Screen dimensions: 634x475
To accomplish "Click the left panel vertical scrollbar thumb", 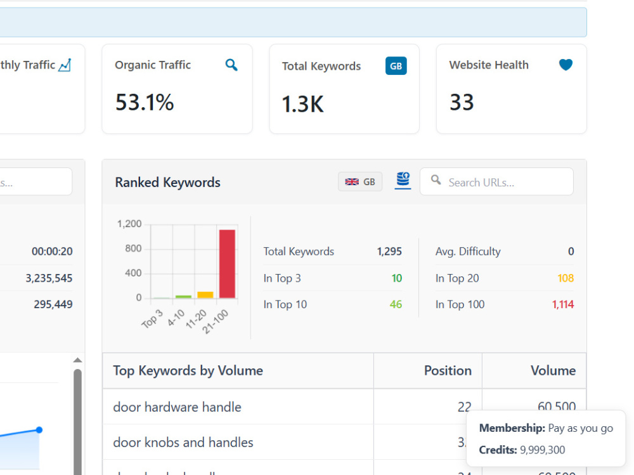I will point(77,421).
